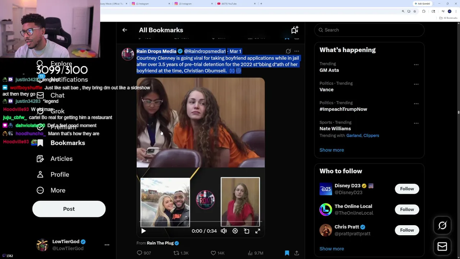
Task: Open the @Raindropsmedia1 handle link
Action: click(x=205, y=51)
